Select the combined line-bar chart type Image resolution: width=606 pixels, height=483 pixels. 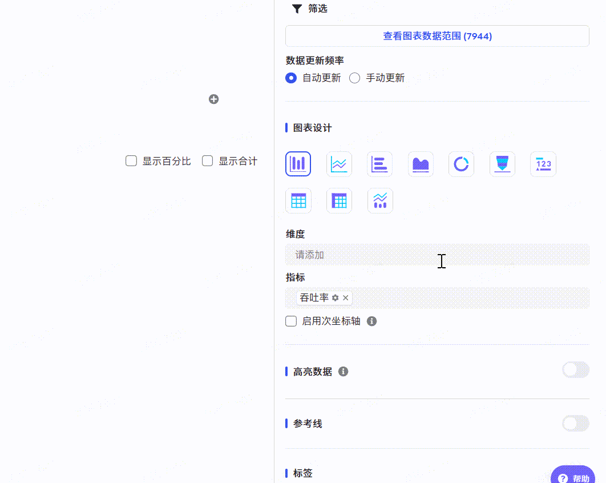point(380,201)
